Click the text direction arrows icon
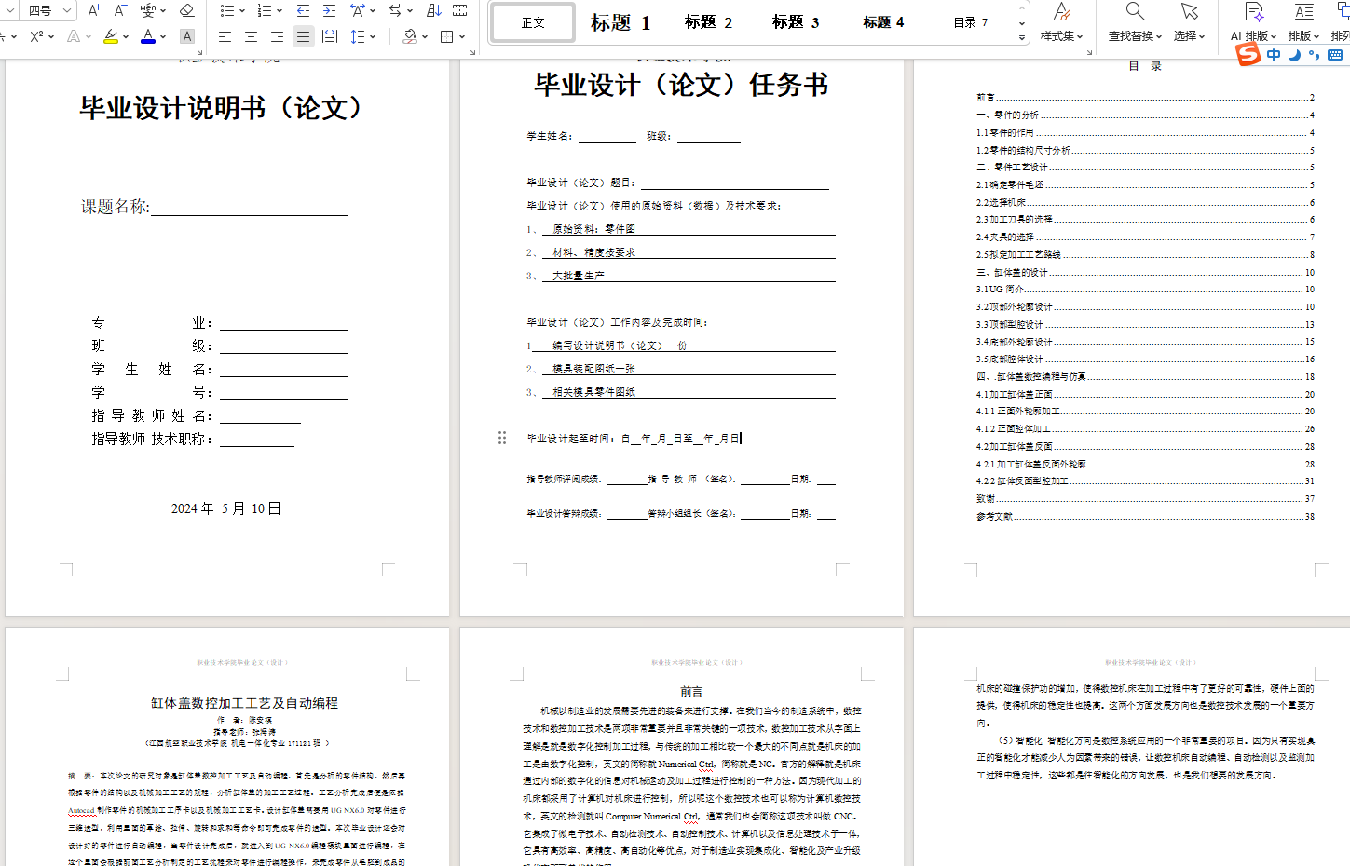This screenshot has width=1350, height=866. click(x=395, y=10)
